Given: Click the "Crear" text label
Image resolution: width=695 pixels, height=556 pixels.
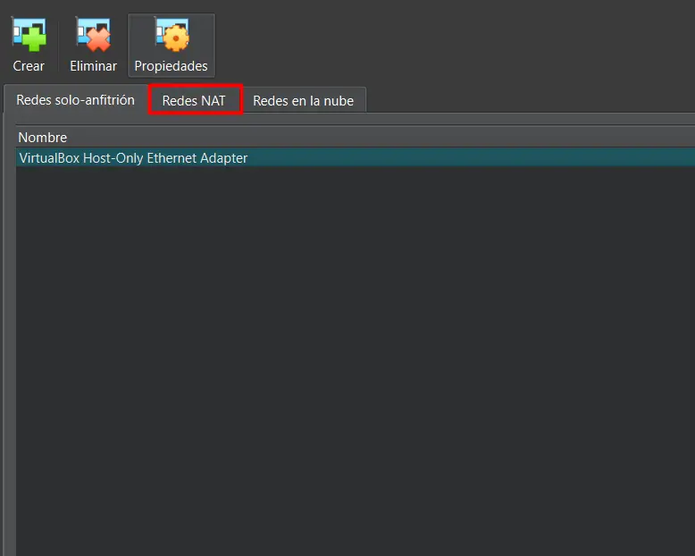Looking at the screenshot, I should point(29,66).
